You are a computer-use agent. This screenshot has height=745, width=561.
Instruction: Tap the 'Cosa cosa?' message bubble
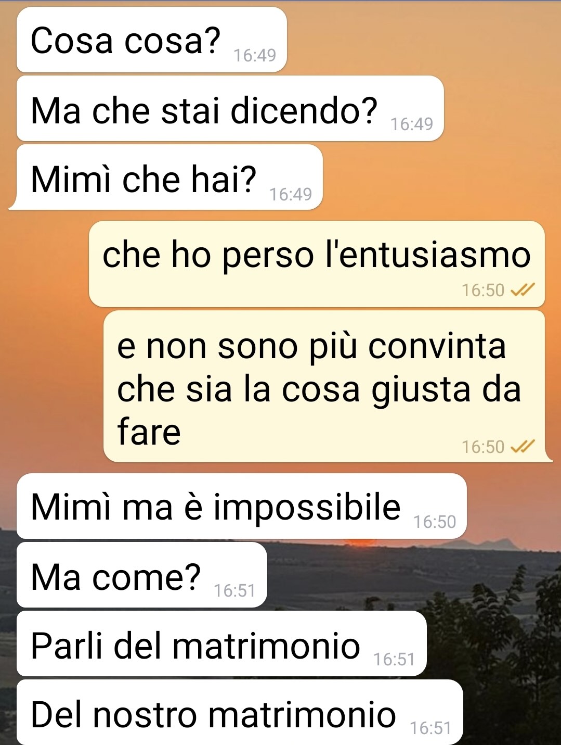click(x=152, y=40)
